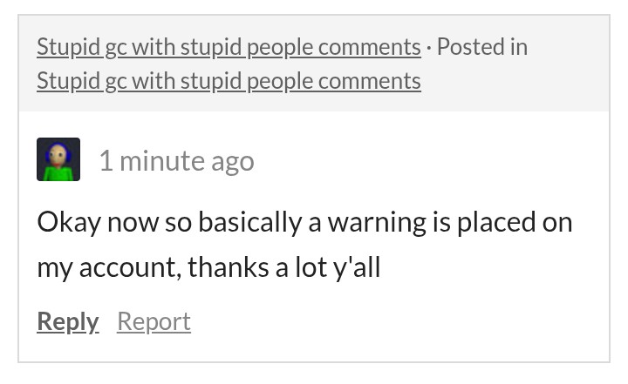Open the studio link below "Posted in"
This screenshot has height=384, width=628.
click(x=229, y=81)
